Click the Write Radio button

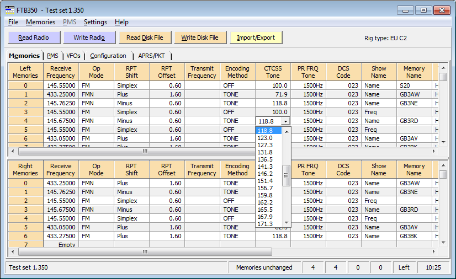88,37
